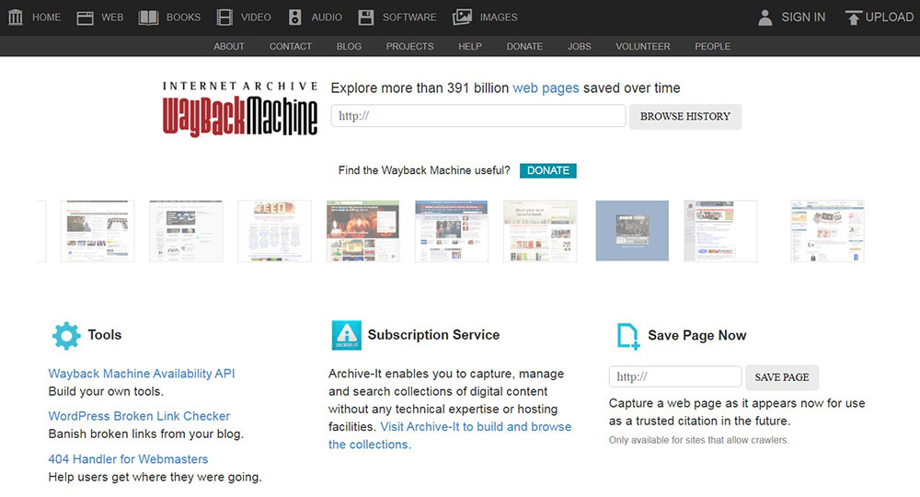The image size is (920, 497).
Task: Click the Upload arrow icon
Action: (x=854, y=17)
